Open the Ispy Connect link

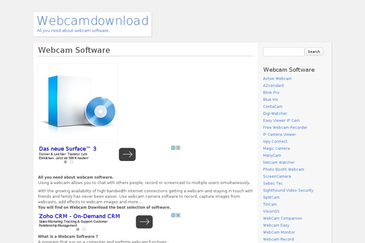point(275,142)
